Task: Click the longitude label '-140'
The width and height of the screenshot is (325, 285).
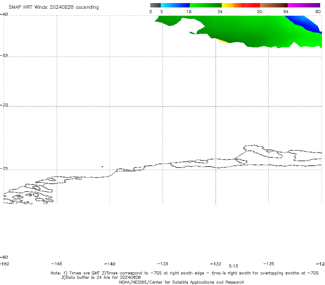Action: click(110, 264)
